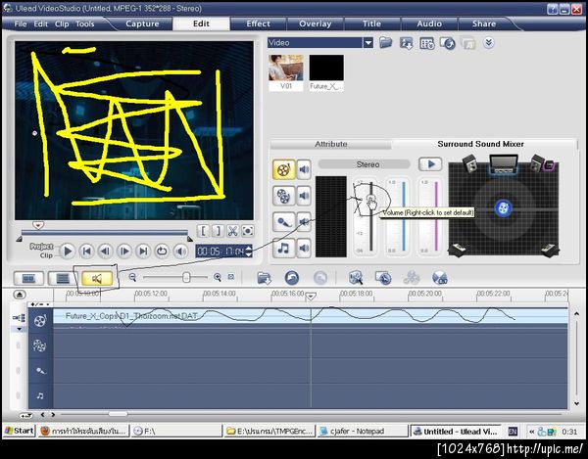
Task: Expand library with double-chevron button
Action: 488,43
